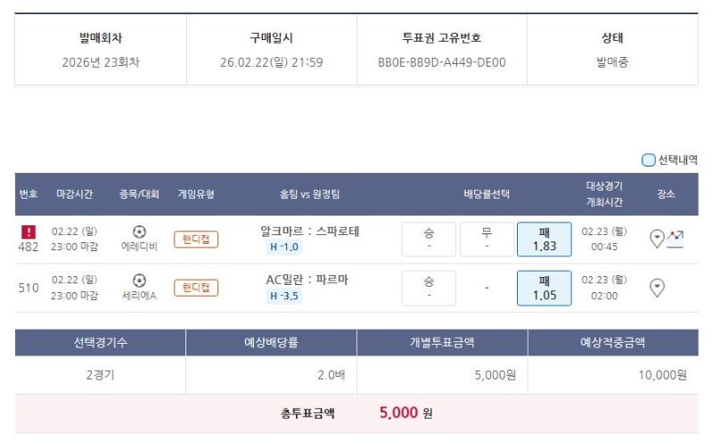The width and height of the screenshot is (721, 448).
Task: Open the location pin for AC밀란 match
Action: pos(657,287)
